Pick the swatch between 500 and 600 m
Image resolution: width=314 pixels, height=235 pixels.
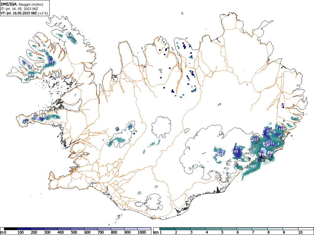coord(78,229)
